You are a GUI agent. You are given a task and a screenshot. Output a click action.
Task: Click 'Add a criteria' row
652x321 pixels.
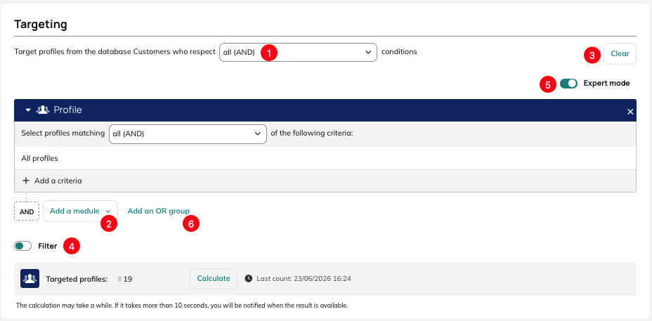(325, 181)
